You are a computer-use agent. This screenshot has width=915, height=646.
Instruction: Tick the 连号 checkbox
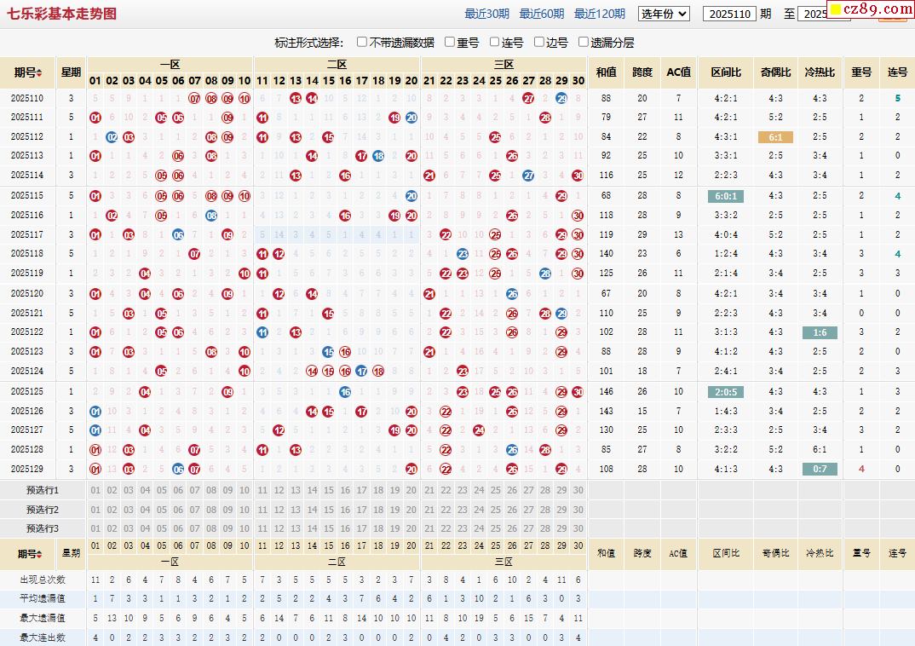(494, 42)
